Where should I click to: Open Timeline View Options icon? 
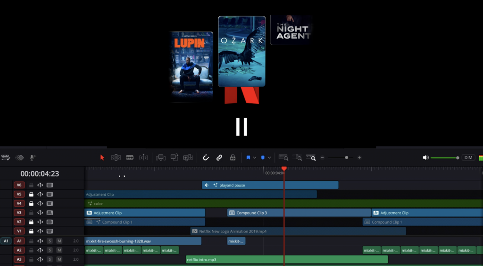tap(6, 158)
